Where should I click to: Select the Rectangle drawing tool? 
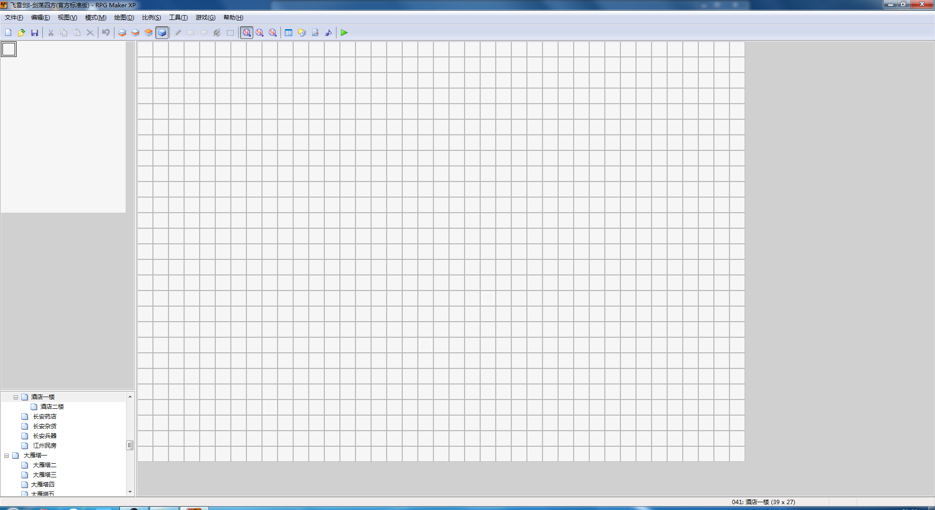click(x=191, y=33)
